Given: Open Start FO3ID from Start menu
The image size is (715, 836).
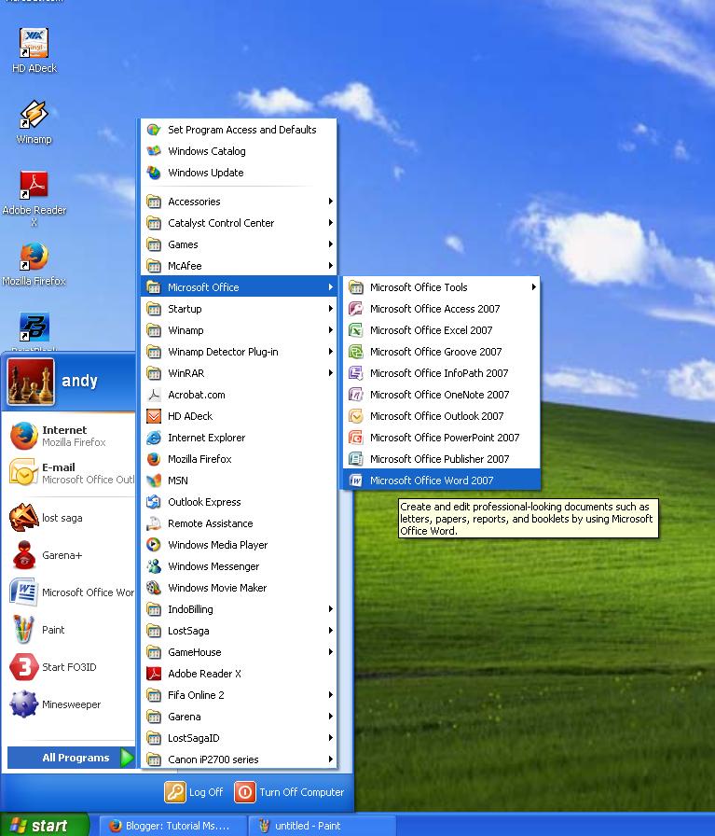Looking at the screenshot, I should coord(69,667).
